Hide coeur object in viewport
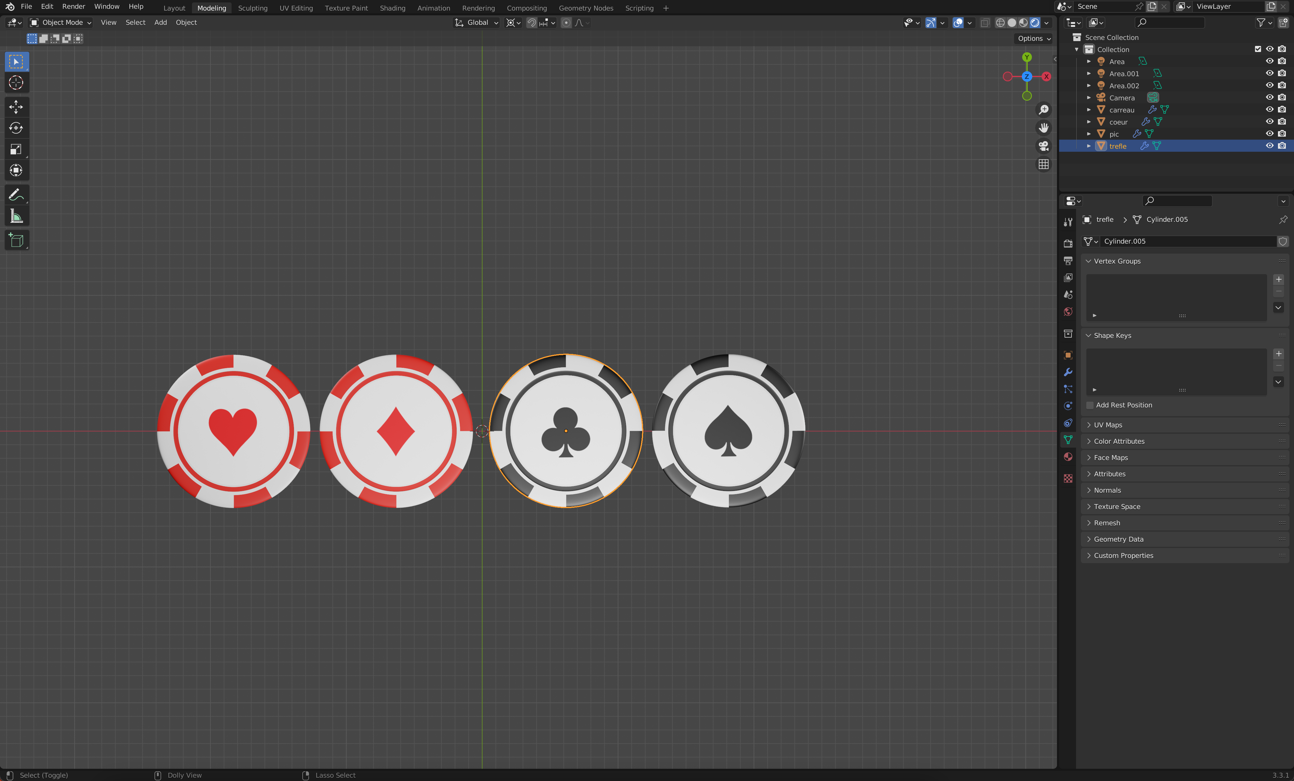Viewport: 1294px width, 781px height. tap(1270, 122)
